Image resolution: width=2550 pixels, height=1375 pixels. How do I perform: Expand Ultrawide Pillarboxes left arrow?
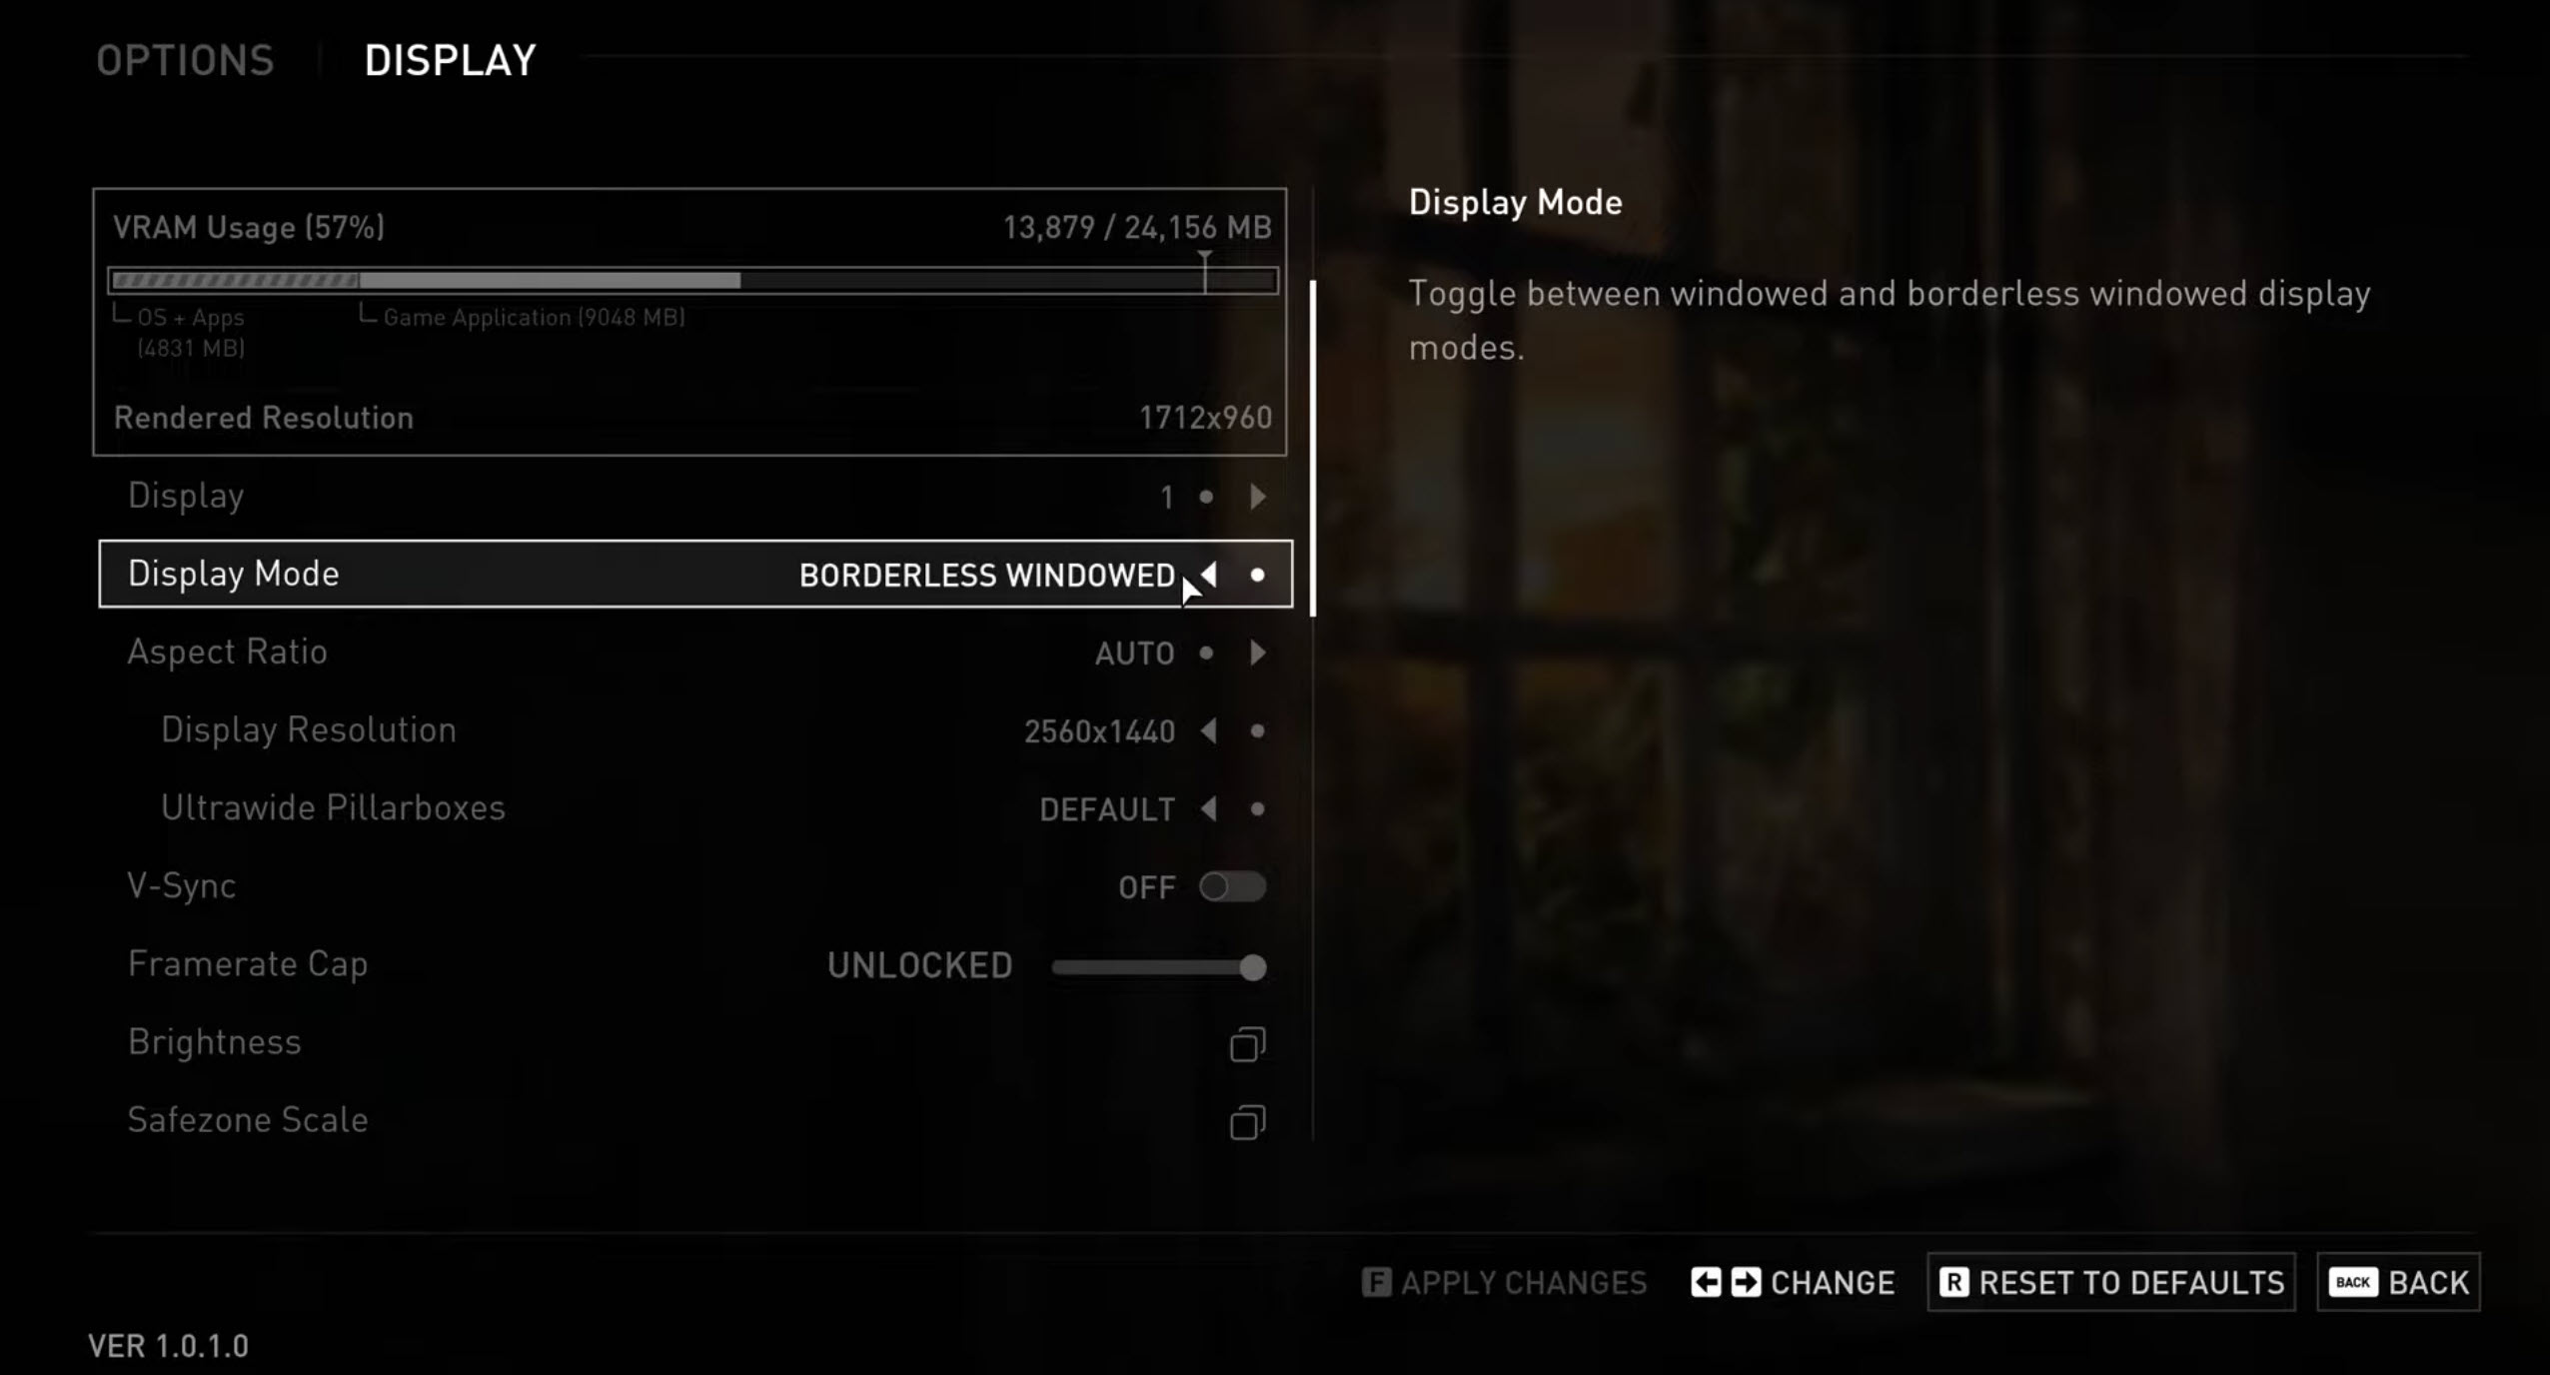tap(1207, 807)
